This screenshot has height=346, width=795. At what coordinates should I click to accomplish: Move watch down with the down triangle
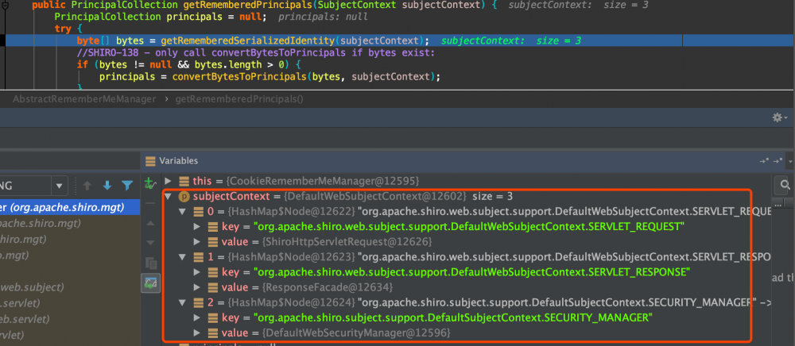(x=150, y=243)
